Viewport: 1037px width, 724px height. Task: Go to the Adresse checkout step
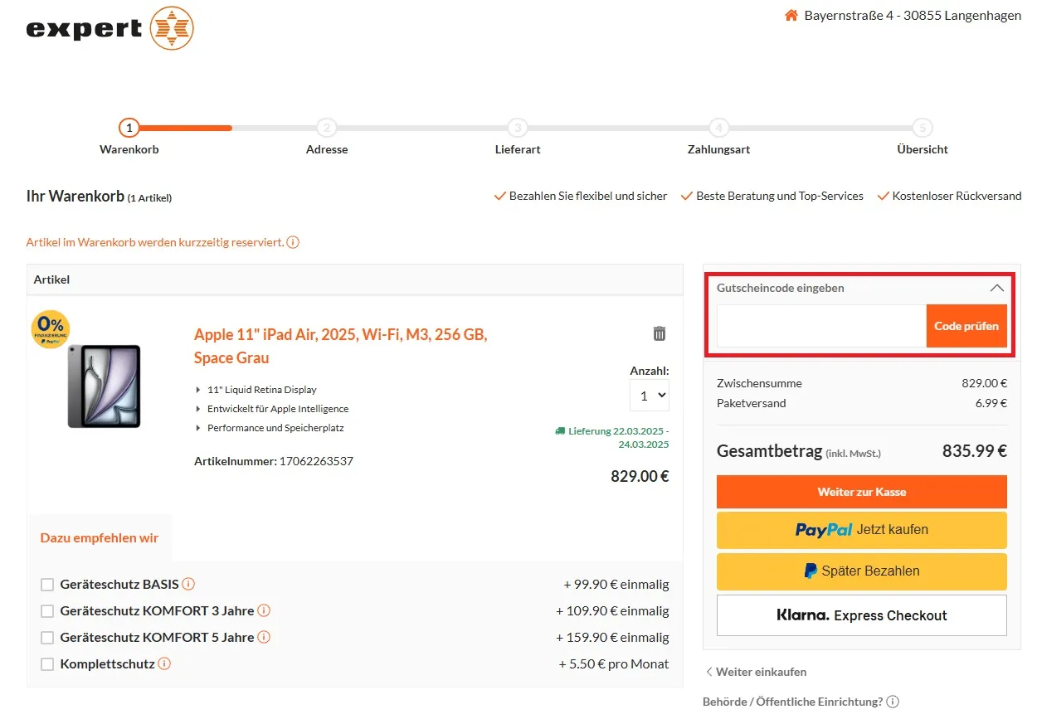327,129
